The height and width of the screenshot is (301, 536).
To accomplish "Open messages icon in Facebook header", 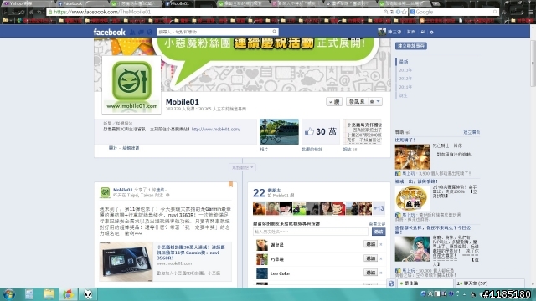I will [x=141, y=32].
